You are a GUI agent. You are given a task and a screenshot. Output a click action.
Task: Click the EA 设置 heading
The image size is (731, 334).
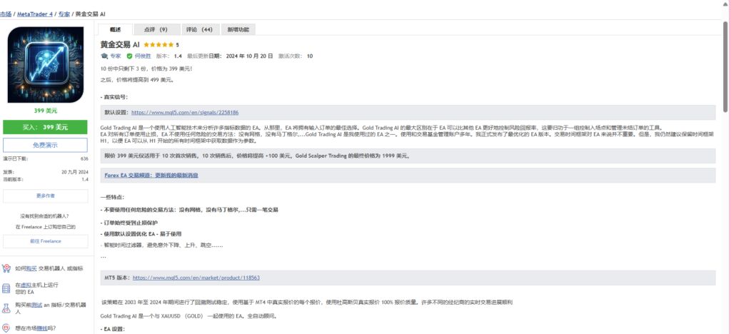point(112,329)
